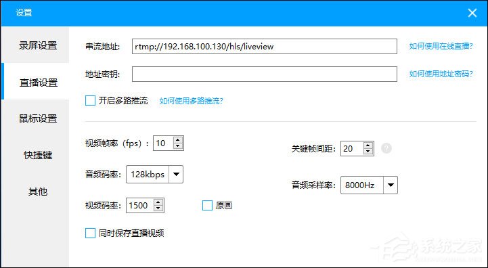
Task: Enable the 开启多路推流 checkbox
Action: 90,101
